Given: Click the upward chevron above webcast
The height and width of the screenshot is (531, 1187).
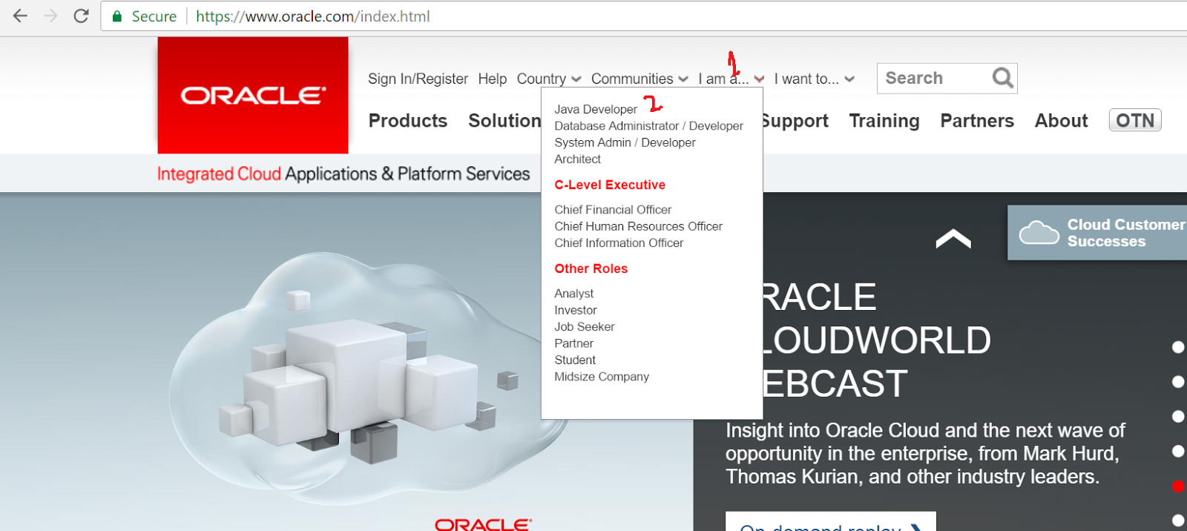Looking at the screenshot, I should (x=953, y=239).
